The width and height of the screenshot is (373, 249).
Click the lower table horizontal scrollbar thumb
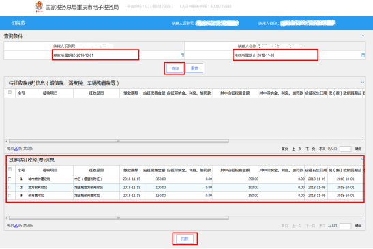(119, 218)
